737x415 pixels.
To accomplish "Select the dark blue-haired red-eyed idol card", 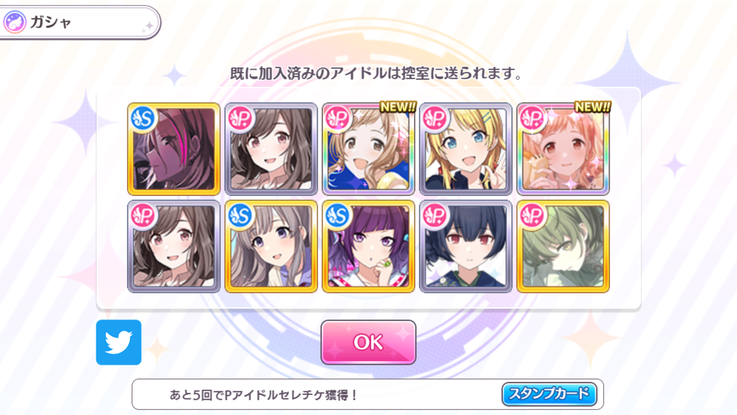I will (466, 247).
